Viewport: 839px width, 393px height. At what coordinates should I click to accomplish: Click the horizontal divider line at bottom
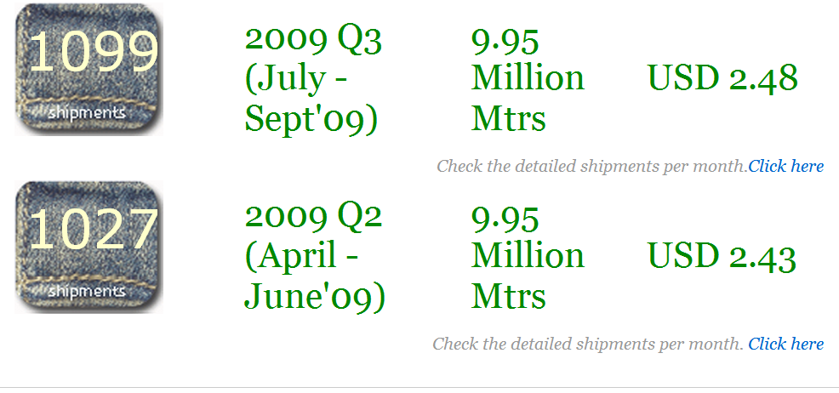point(419,387)
